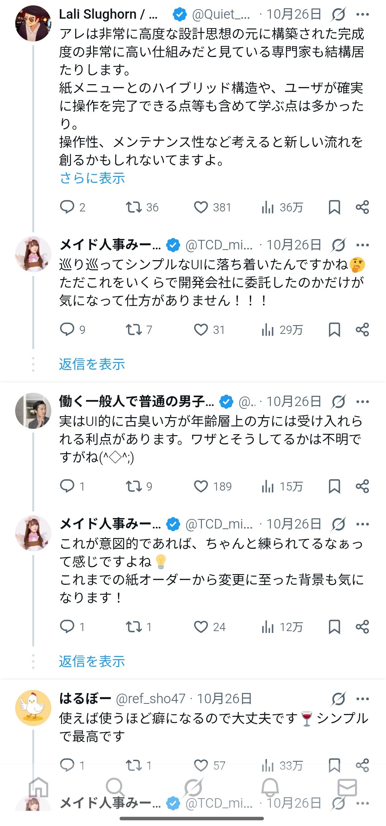Viewport: 386px width, 826px height.
Task: Like はるぼー's post with 57 likes
Action: (201, 765)
